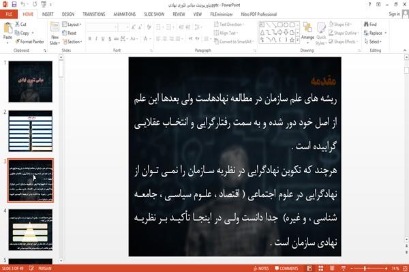This screenshot has height=272, width=409.
Task: Open Quick Styles gallery
Action: coord(321,33)
